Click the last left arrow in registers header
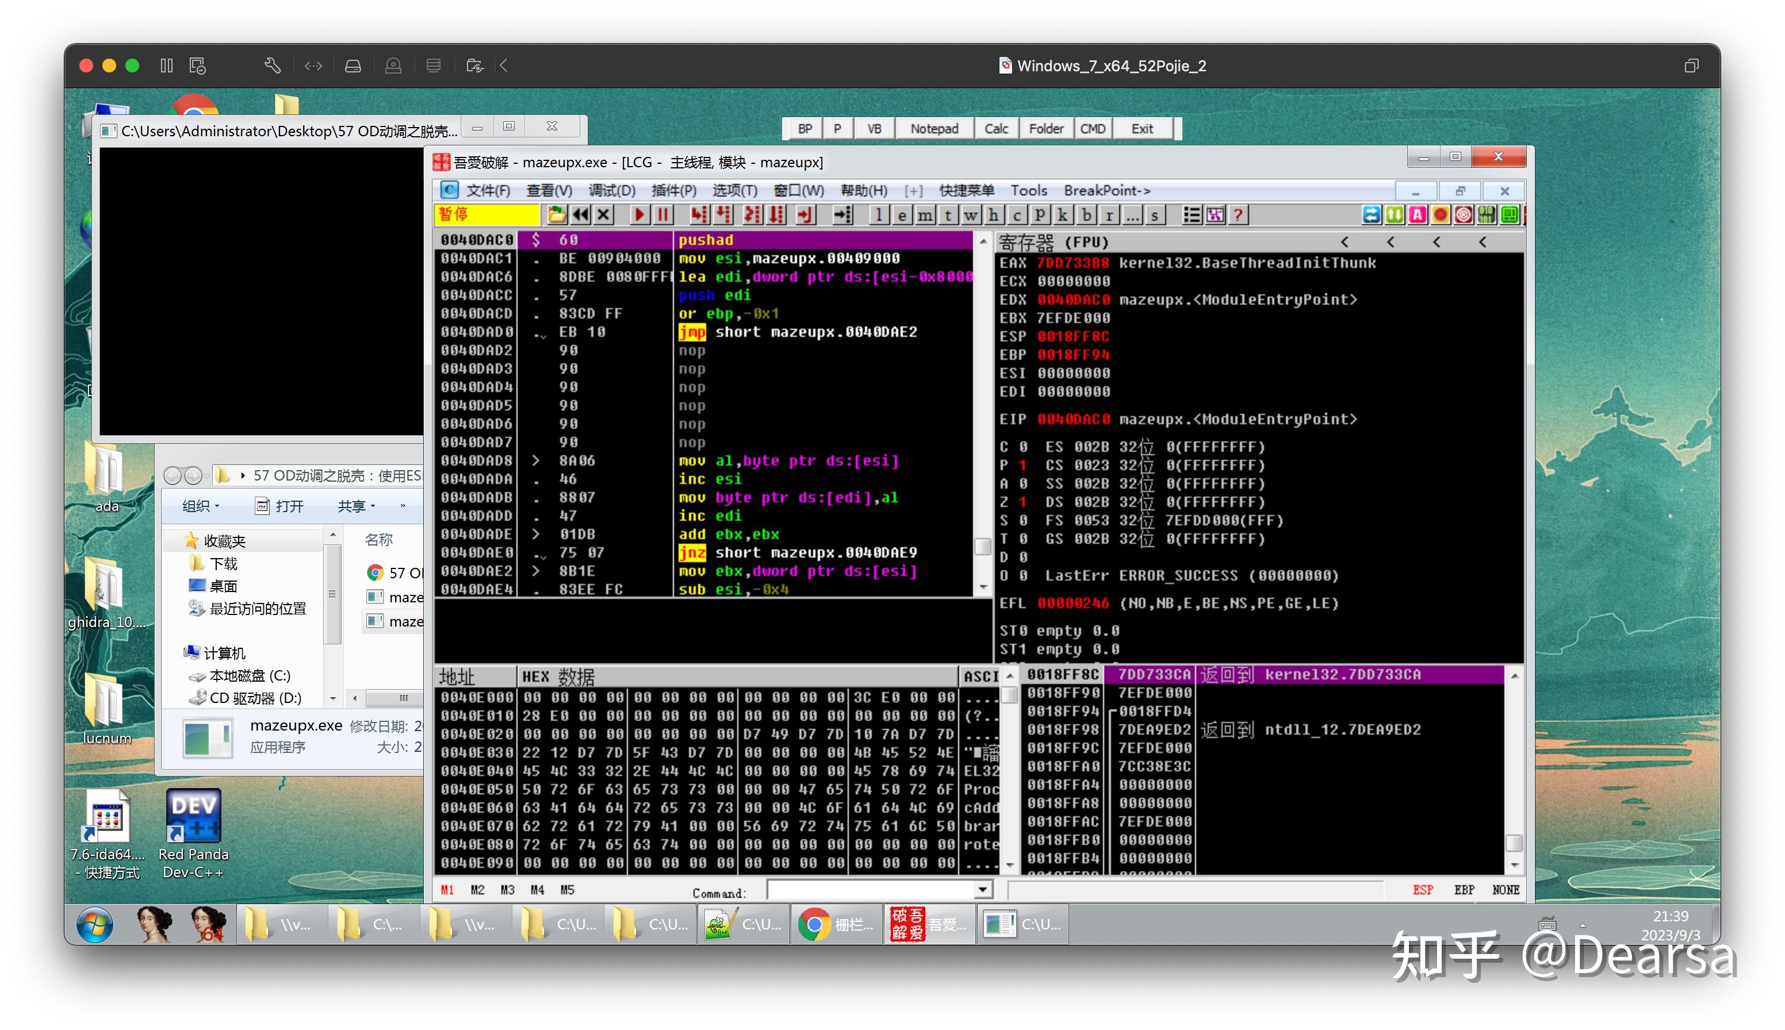The height and width of the screenshot is (1030, 1785). pos(1482,242)
